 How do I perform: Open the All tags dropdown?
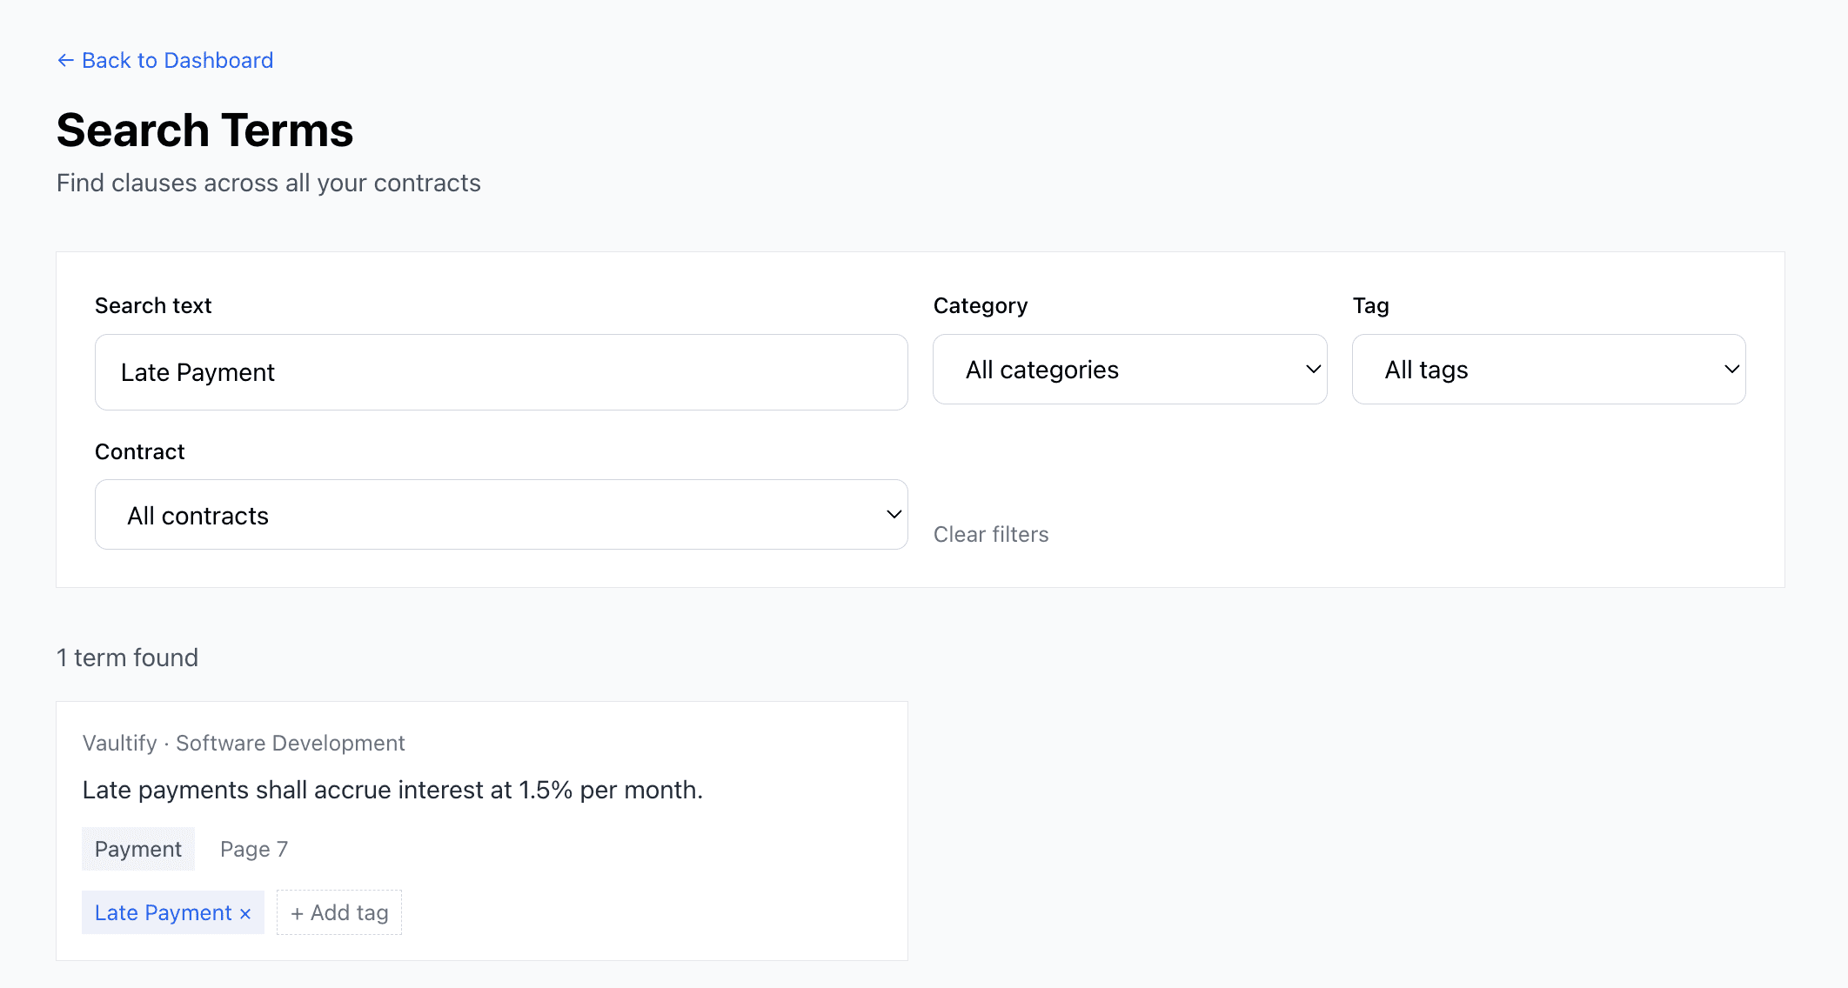(x=1548, y=369)
